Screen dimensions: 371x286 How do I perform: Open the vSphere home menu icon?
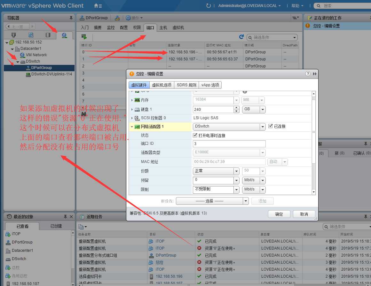coord(98,6)
